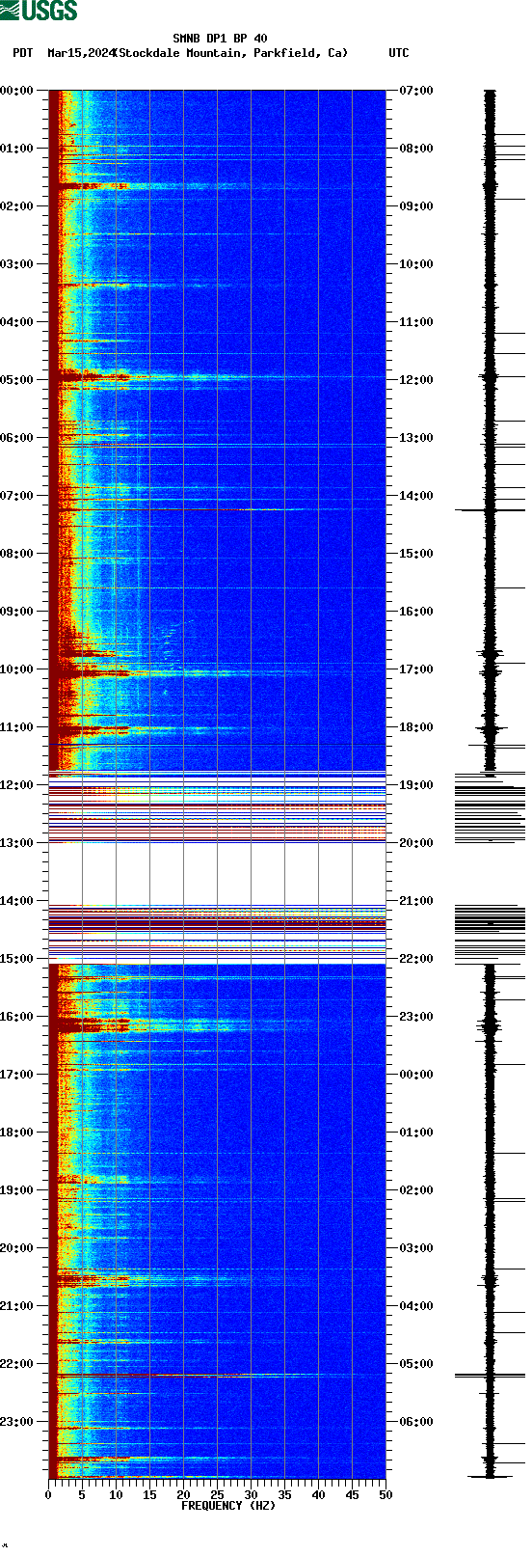Image resolution: width=532 pixels, height=1556 pixels.
Task: Click the 19:00 label on the UTC axis
Action: coord(416,785)
